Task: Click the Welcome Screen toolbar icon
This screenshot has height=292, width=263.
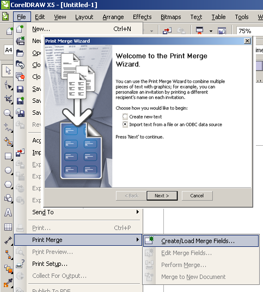Action: pos(222,31)
